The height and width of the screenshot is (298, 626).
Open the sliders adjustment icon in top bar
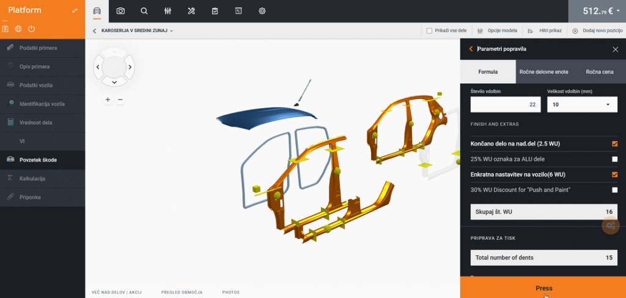(168, 11)
